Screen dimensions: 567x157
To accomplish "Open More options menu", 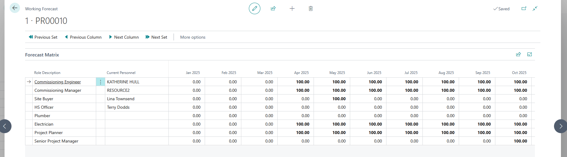I will (x=193, y=37).
